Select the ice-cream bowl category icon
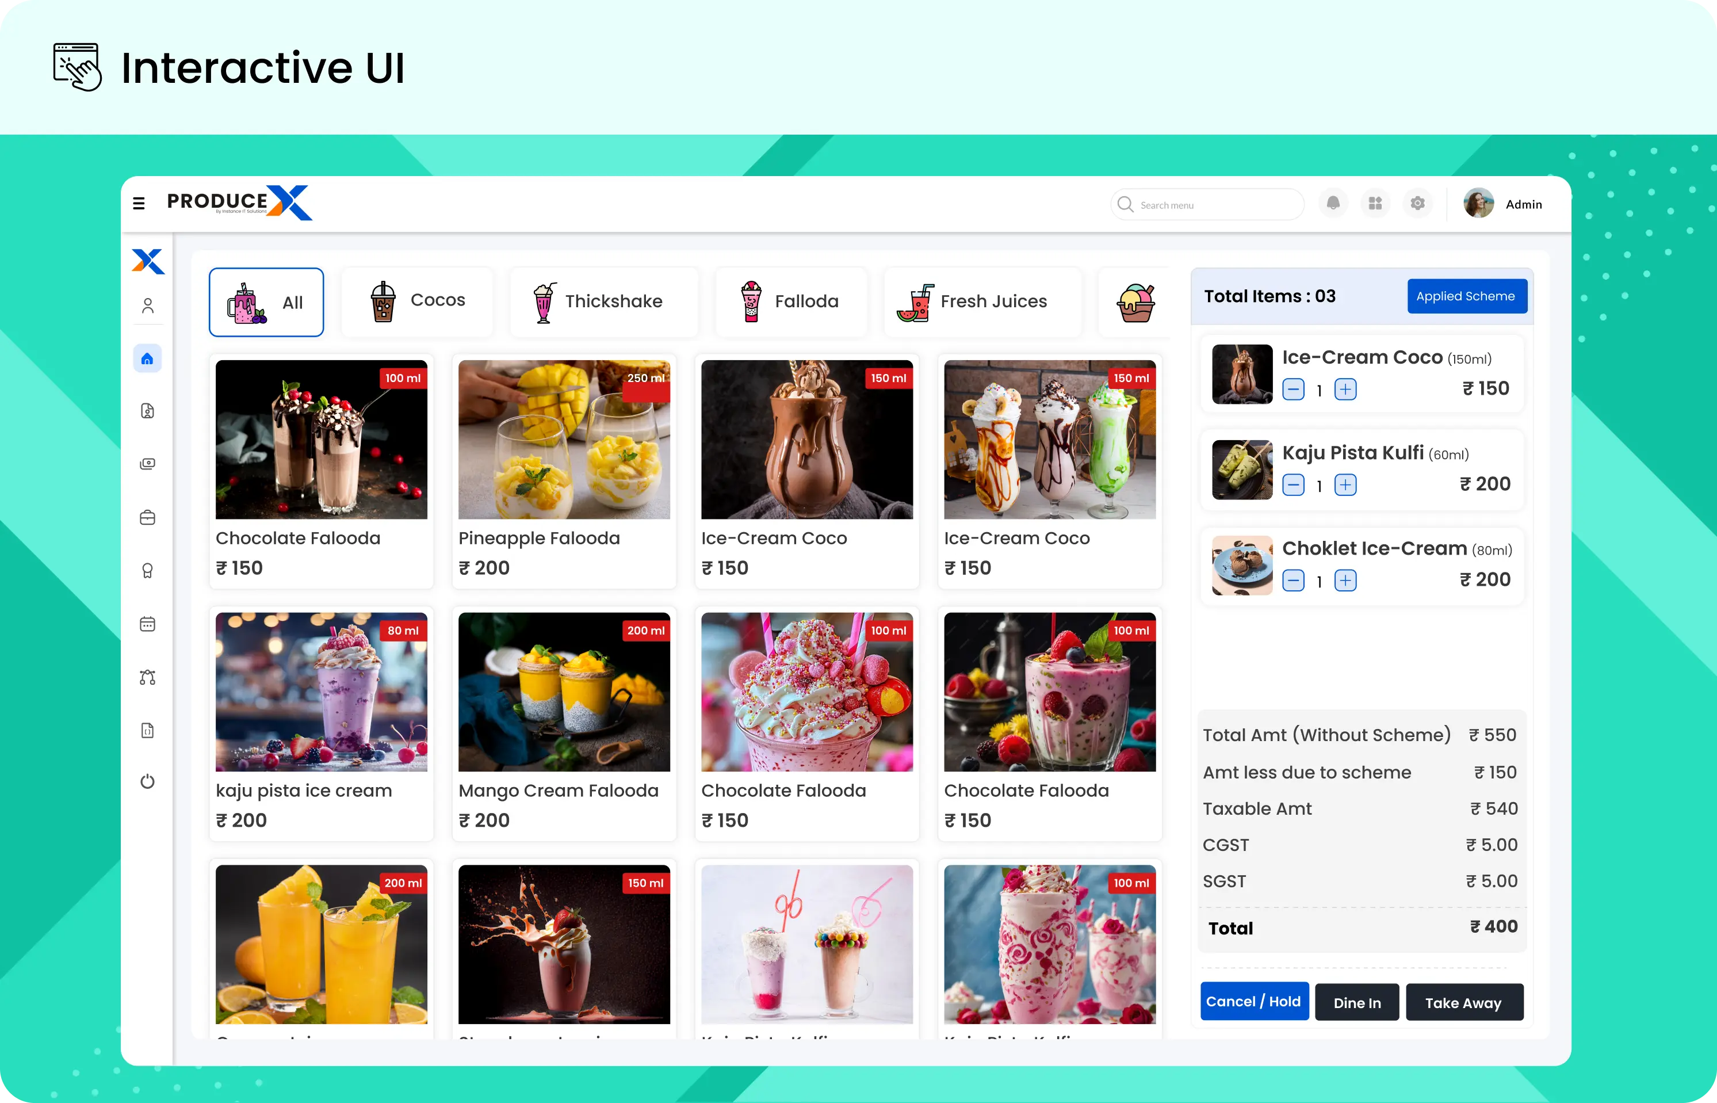This screenshot has width=1717, height=1103. click(1135, 302)
